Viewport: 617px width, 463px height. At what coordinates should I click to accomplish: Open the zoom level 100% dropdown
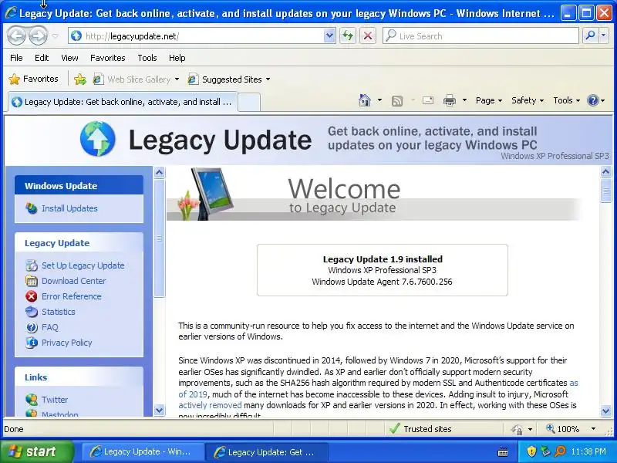593,429
